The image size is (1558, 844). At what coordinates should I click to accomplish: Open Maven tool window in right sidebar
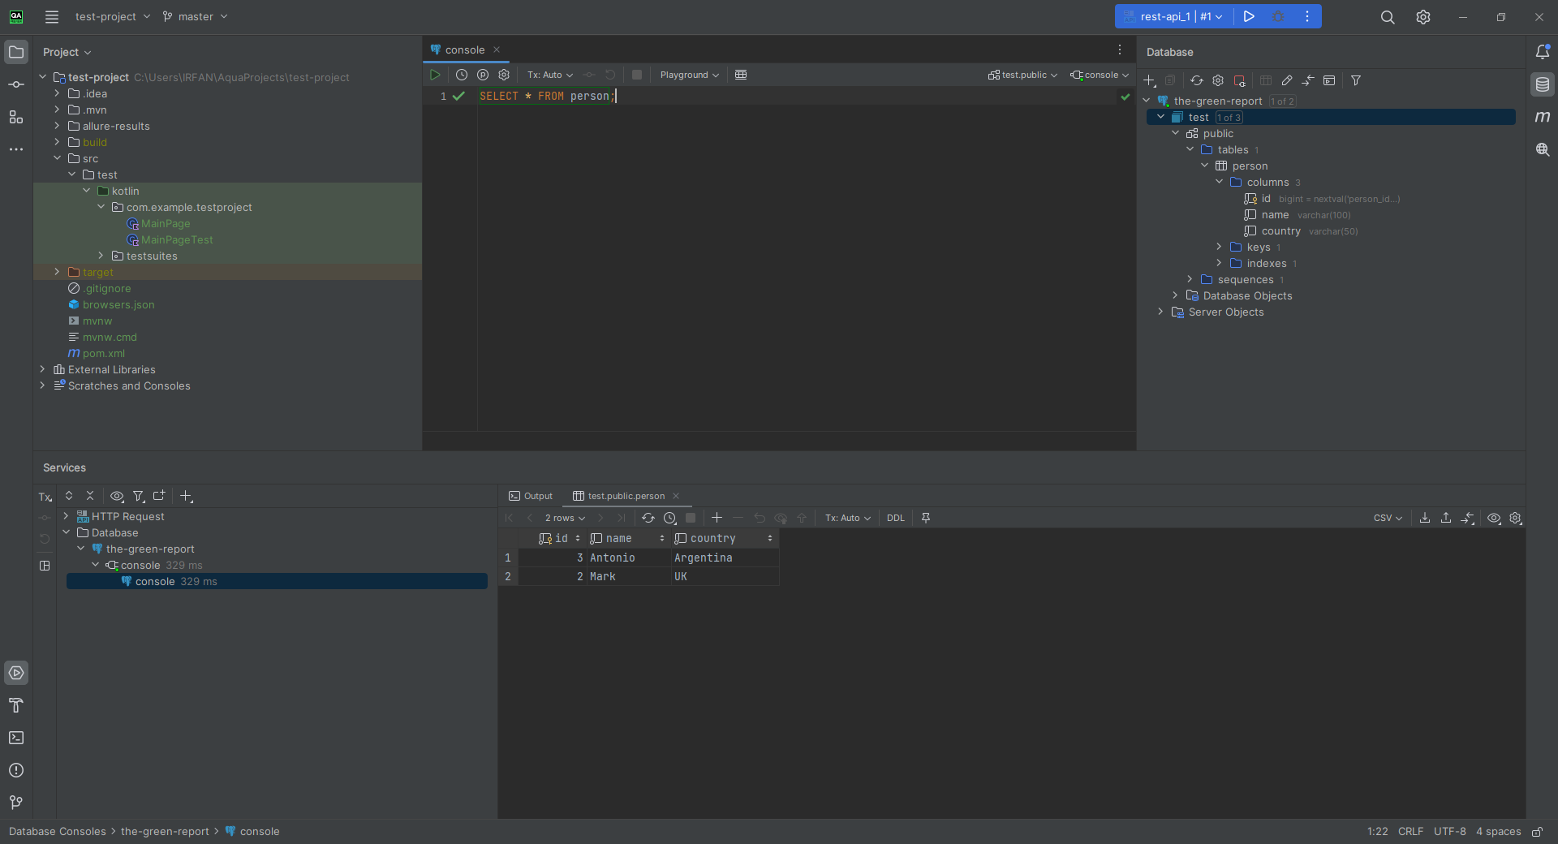(x=1543, y=117)
